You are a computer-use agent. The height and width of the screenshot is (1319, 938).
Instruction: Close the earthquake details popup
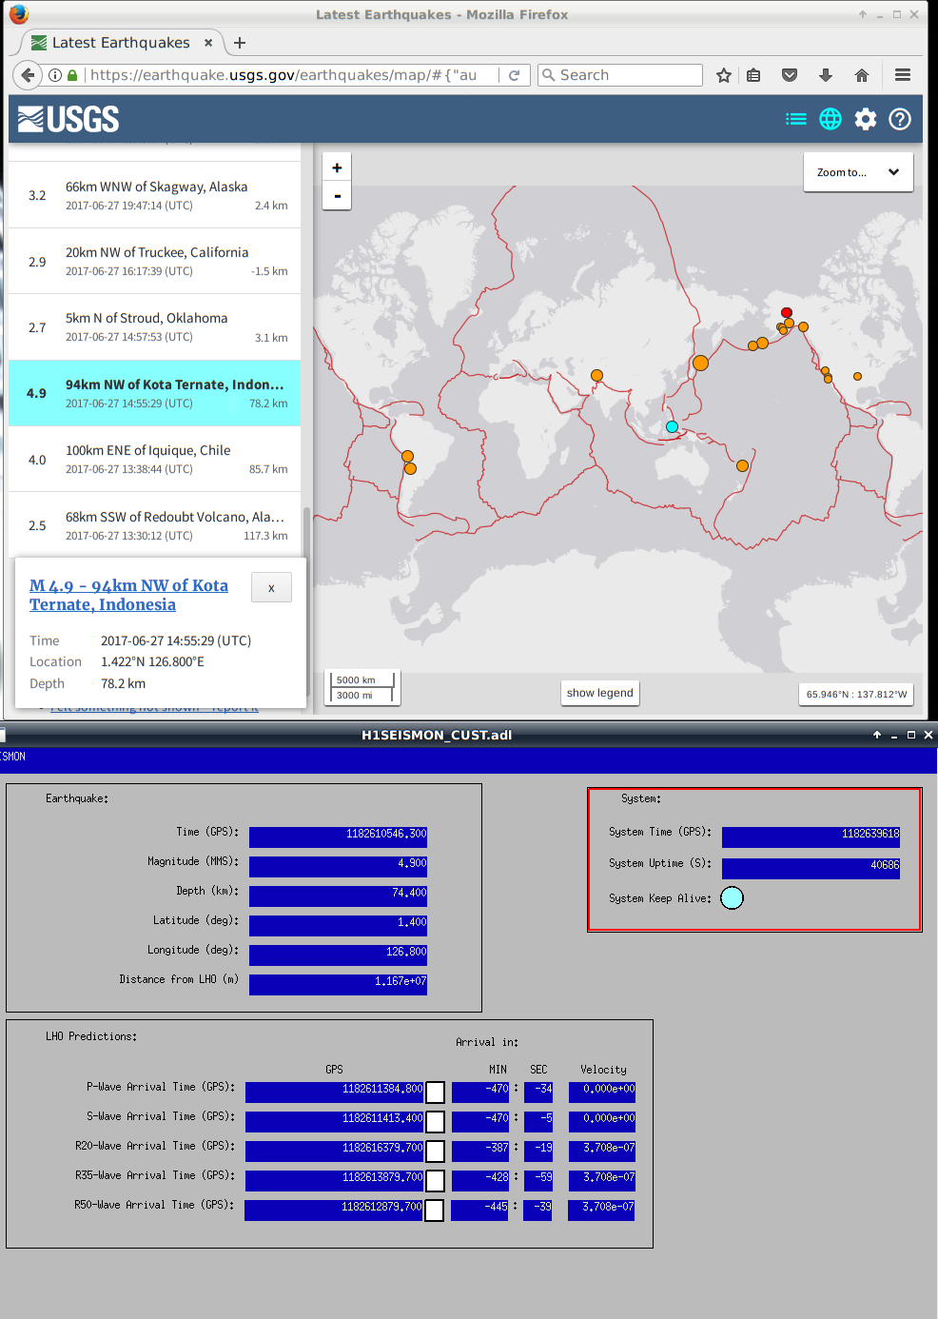[x=271, y=588]
